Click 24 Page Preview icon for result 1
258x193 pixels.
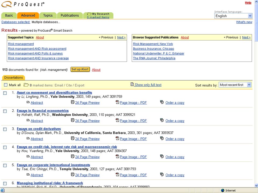tap(73, 102)
